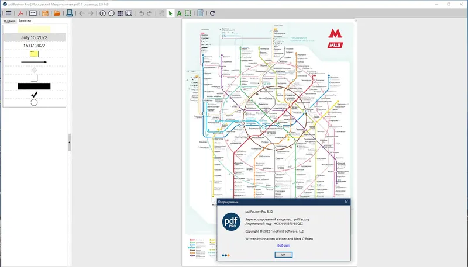Print the document using the printer icon
This screenshot has width=468, height=267.
70,13
